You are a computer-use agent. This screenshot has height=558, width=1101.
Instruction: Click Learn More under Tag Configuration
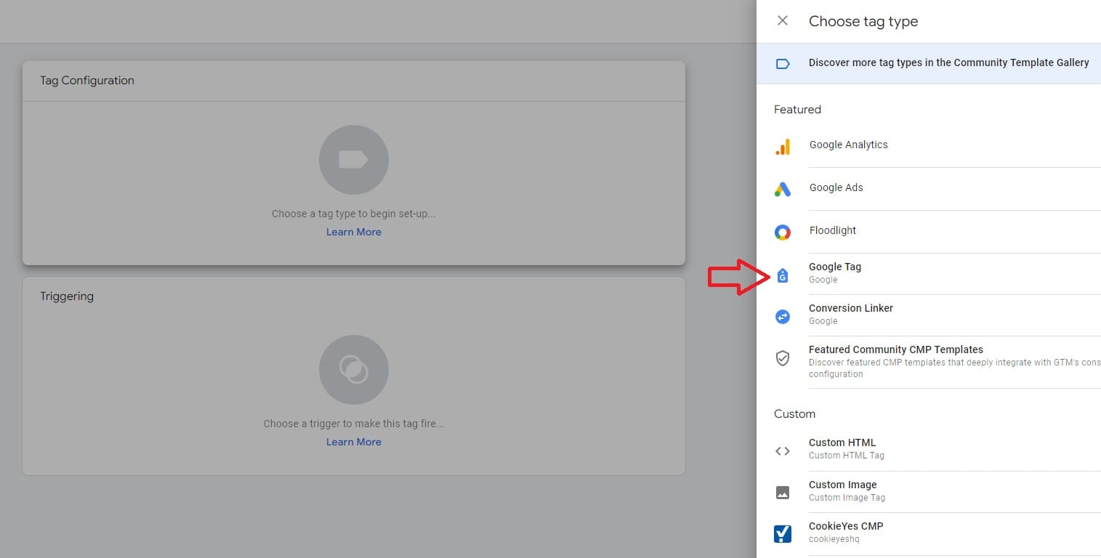pyautogui.click(x=354, y=231)
